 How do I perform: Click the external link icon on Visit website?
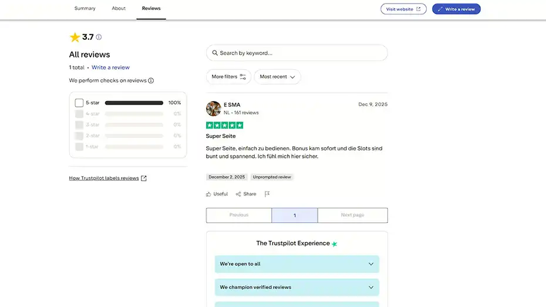418,9
